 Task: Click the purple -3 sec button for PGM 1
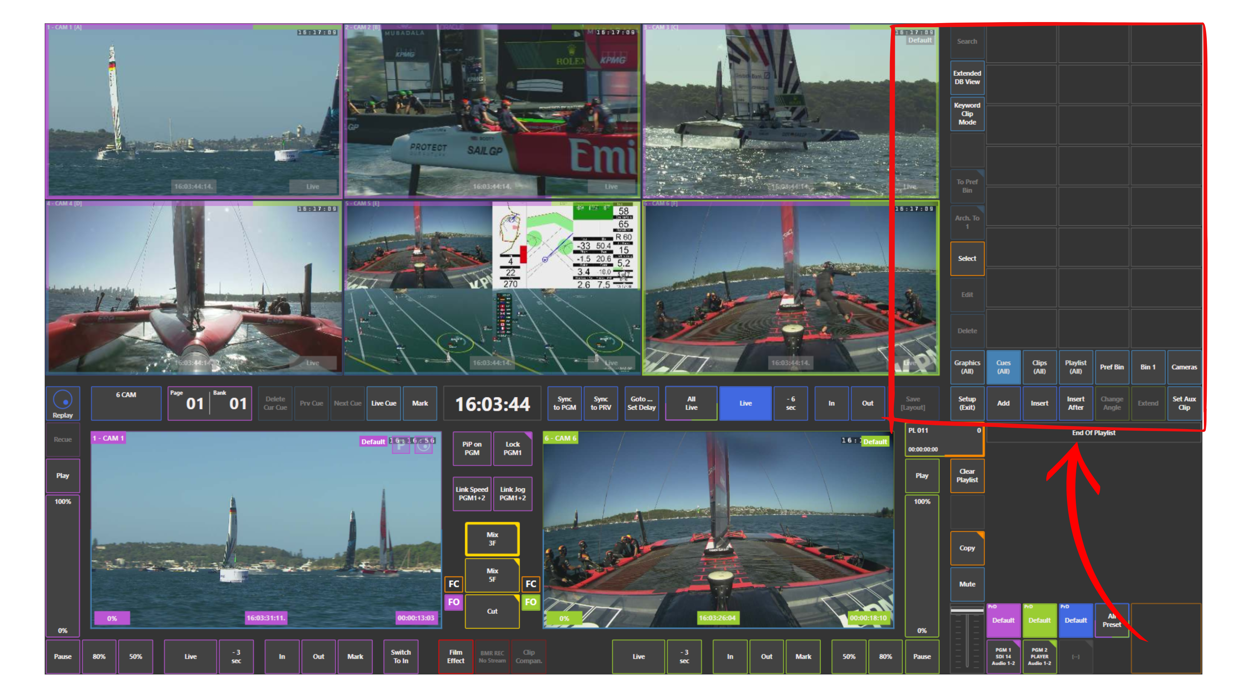pyautogui.click(x=236, y=657)
